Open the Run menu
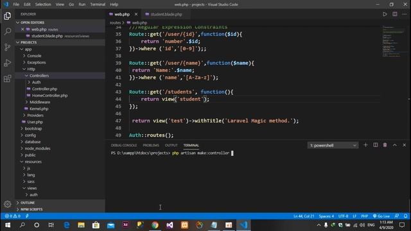 pyautogui.click(x=82, y=4)
